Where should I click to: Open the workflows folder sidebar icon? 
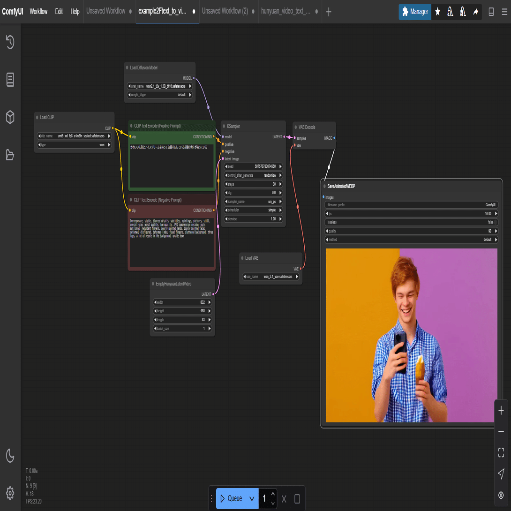pos(10,155)
